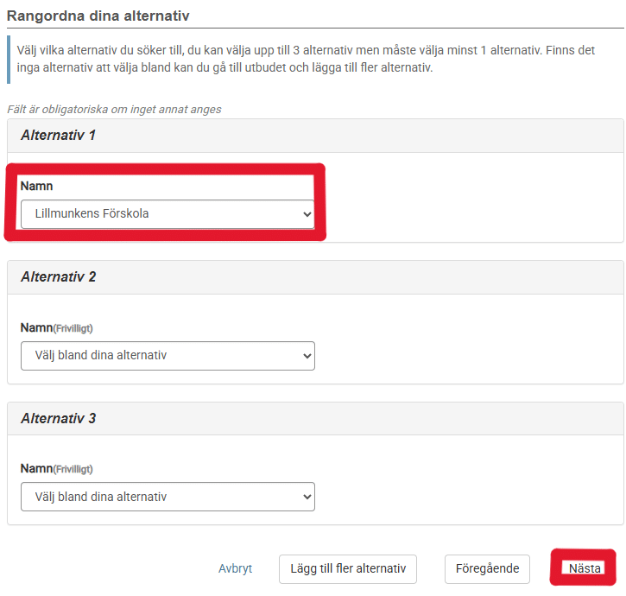
Task: Click the chevron arrow on the Alternativ 2 dropdown
Action: click(307, 356)
